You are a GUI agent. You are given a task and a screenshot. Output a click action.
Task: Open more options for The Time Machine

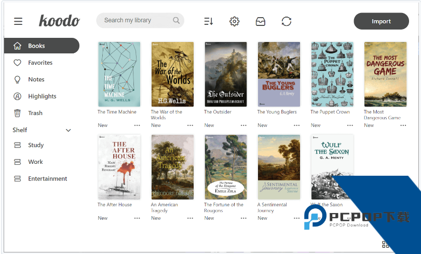pos(137,125)
